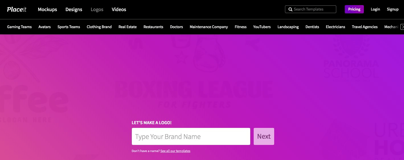
Task: Select the Gaming Teams category
Action: tap(19, 27)
